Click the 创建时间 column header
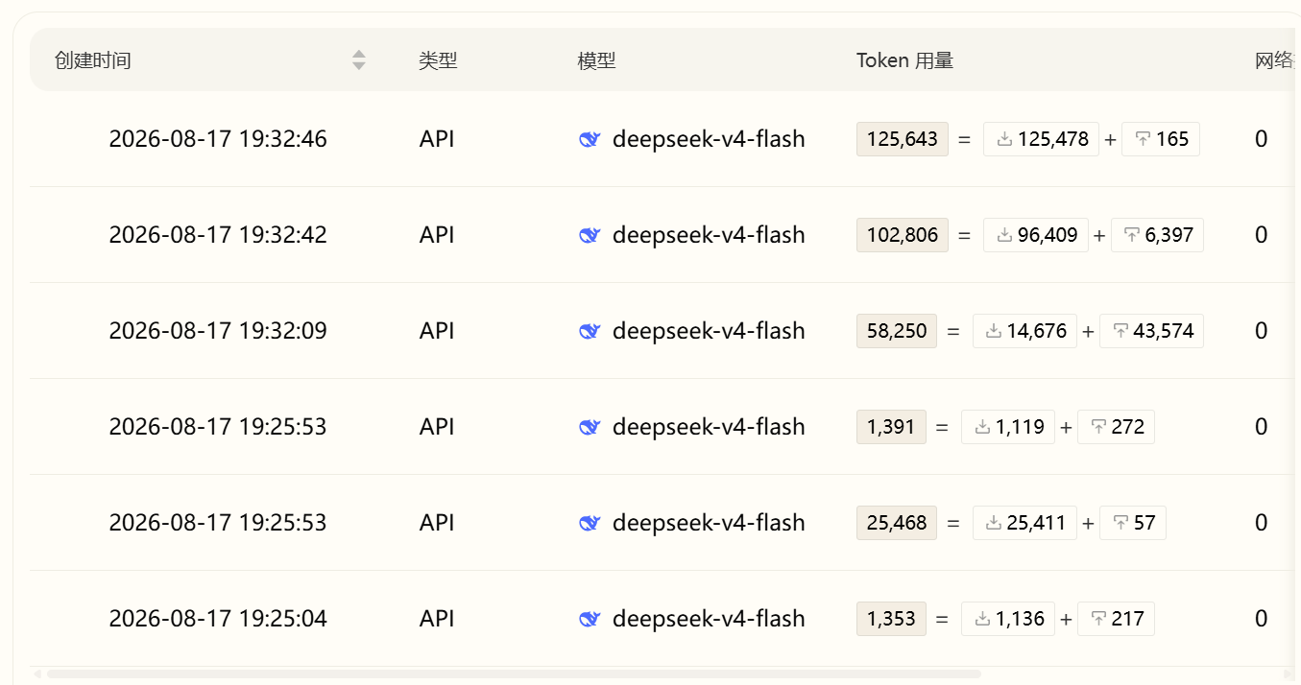The image size is (1301, 685). click(93, 60)
